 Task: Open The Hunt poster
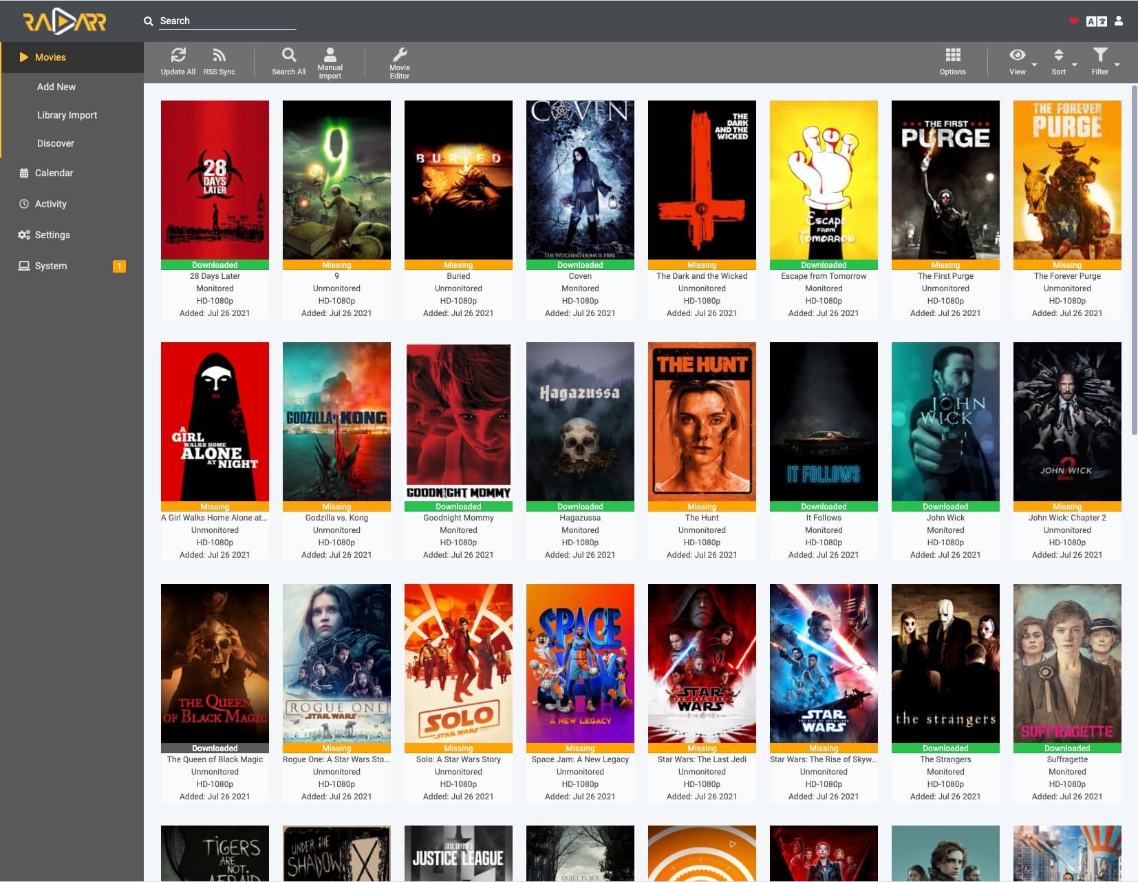[x=702, y=421]
